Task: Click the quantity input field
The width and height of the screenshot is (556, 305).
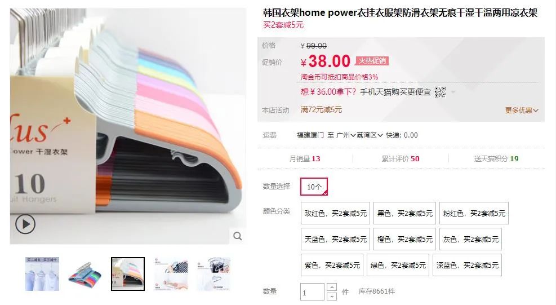Action: coord(312,292)
